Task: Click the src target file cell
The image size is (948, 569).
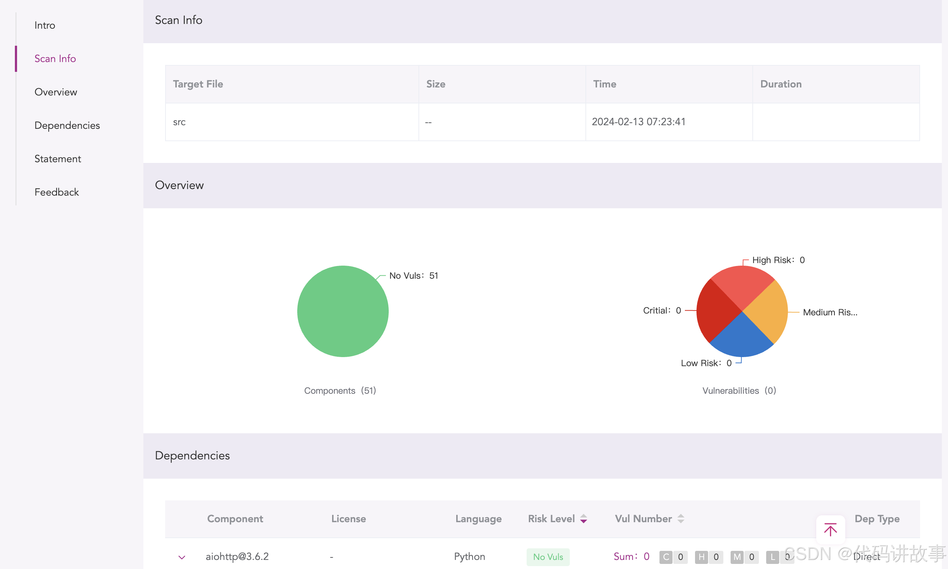Action: tap(179, 122)
